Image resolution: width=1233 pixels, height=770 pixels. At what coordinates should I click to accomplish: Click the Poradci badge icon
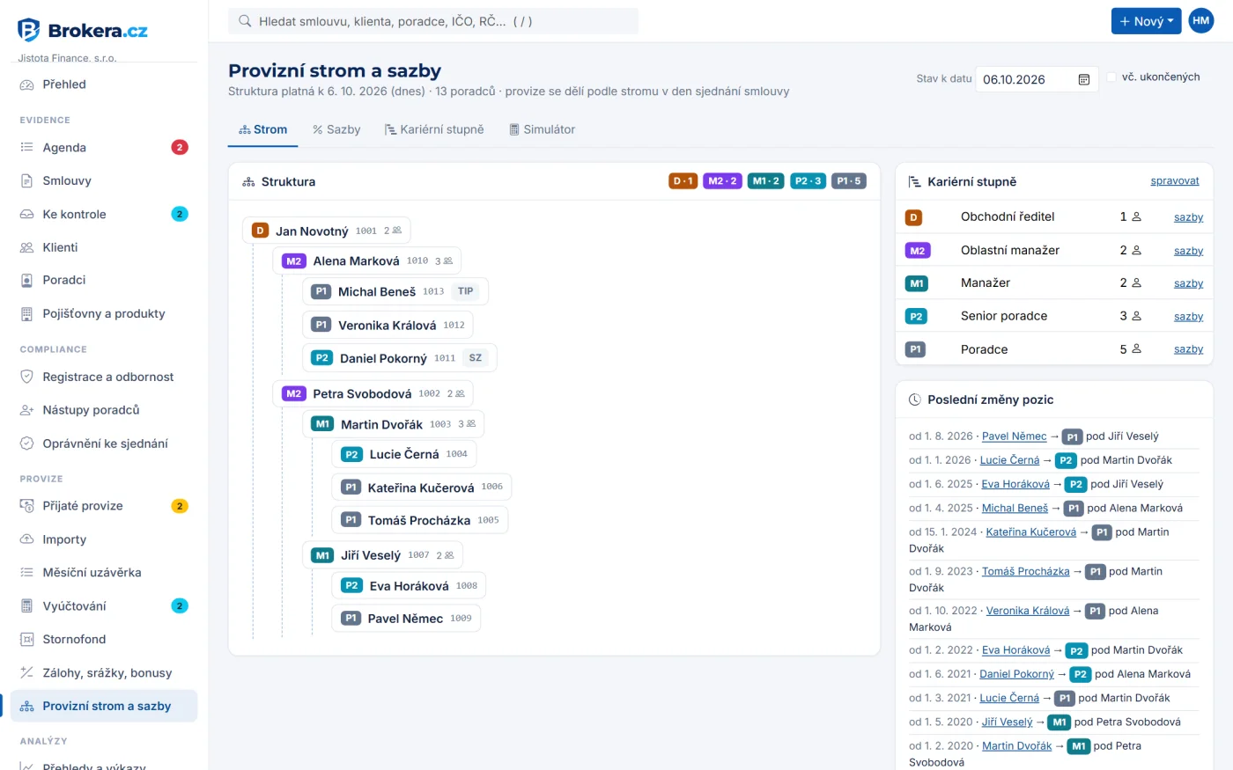coord(26,280)
